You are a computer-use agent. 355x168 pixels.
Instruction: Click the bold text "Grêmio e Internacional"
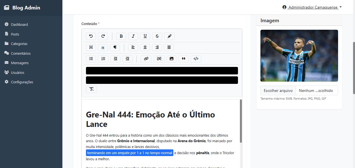(136, 141)
